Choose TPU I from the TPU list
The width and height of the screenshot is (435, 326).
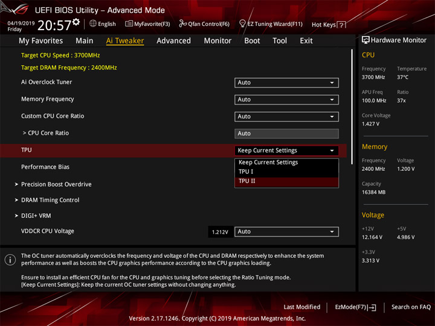(x=286, y=171)
